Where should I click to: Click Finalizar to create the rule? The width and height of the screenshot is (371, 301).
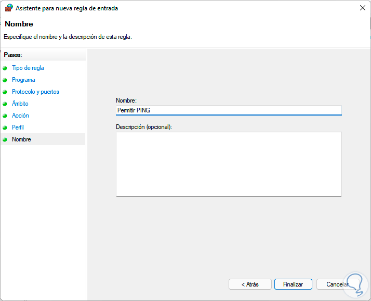293,284
